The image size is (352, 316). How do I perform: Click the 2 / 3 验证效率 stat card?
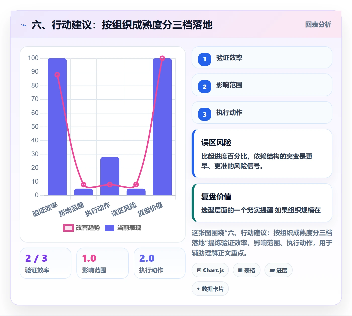46,263
